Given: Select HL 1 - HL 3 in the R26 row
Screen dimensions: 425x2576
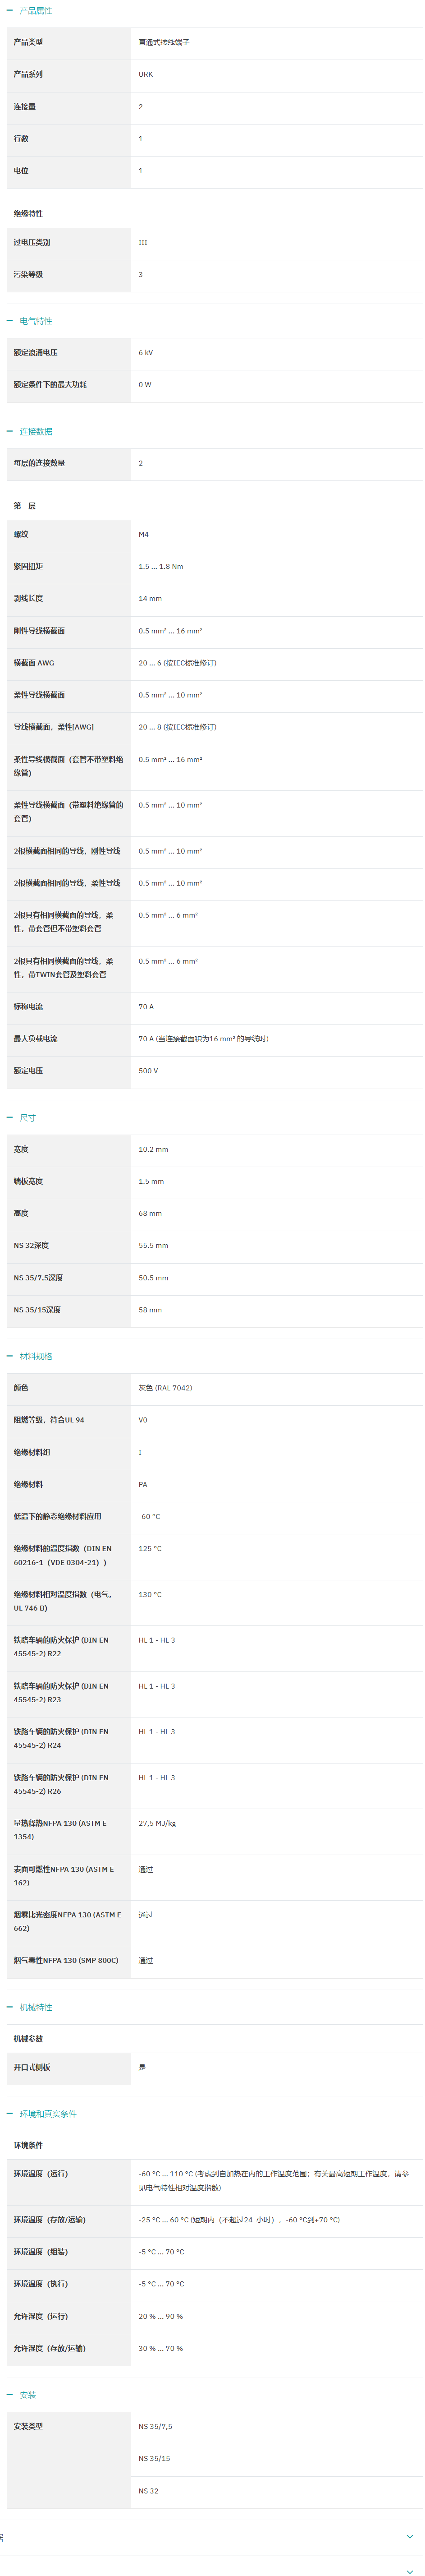Looking at the screenshot, I should [156, 1777].
